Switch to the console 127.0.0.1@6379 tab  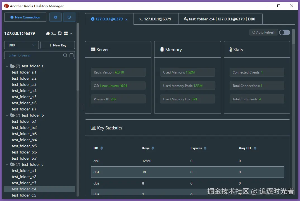coord(156,19)
